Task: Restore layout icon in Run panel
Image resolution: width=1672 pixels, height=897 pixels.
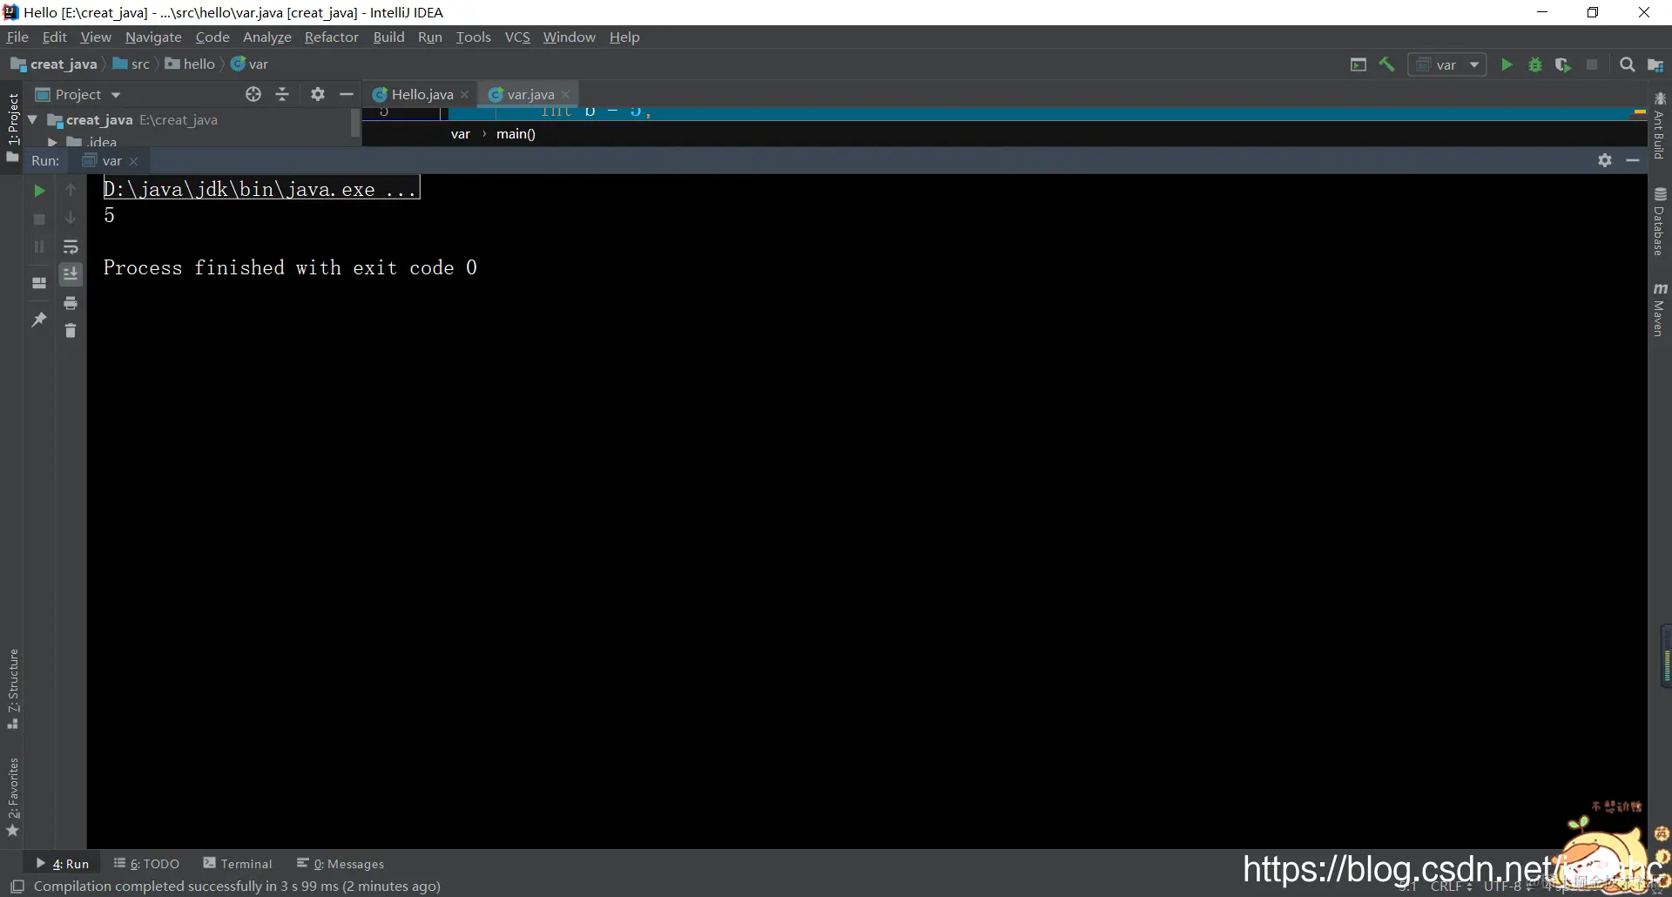Action: 39,283
